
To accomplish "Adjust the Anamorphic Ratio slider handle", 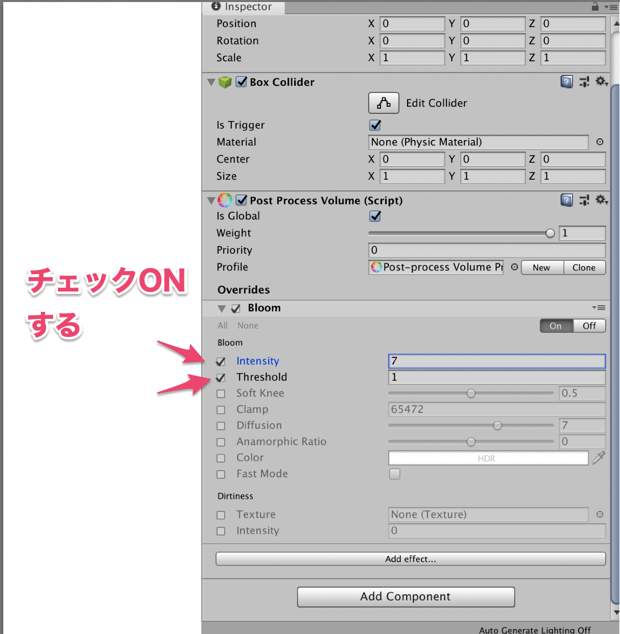I will click(471, 442).
